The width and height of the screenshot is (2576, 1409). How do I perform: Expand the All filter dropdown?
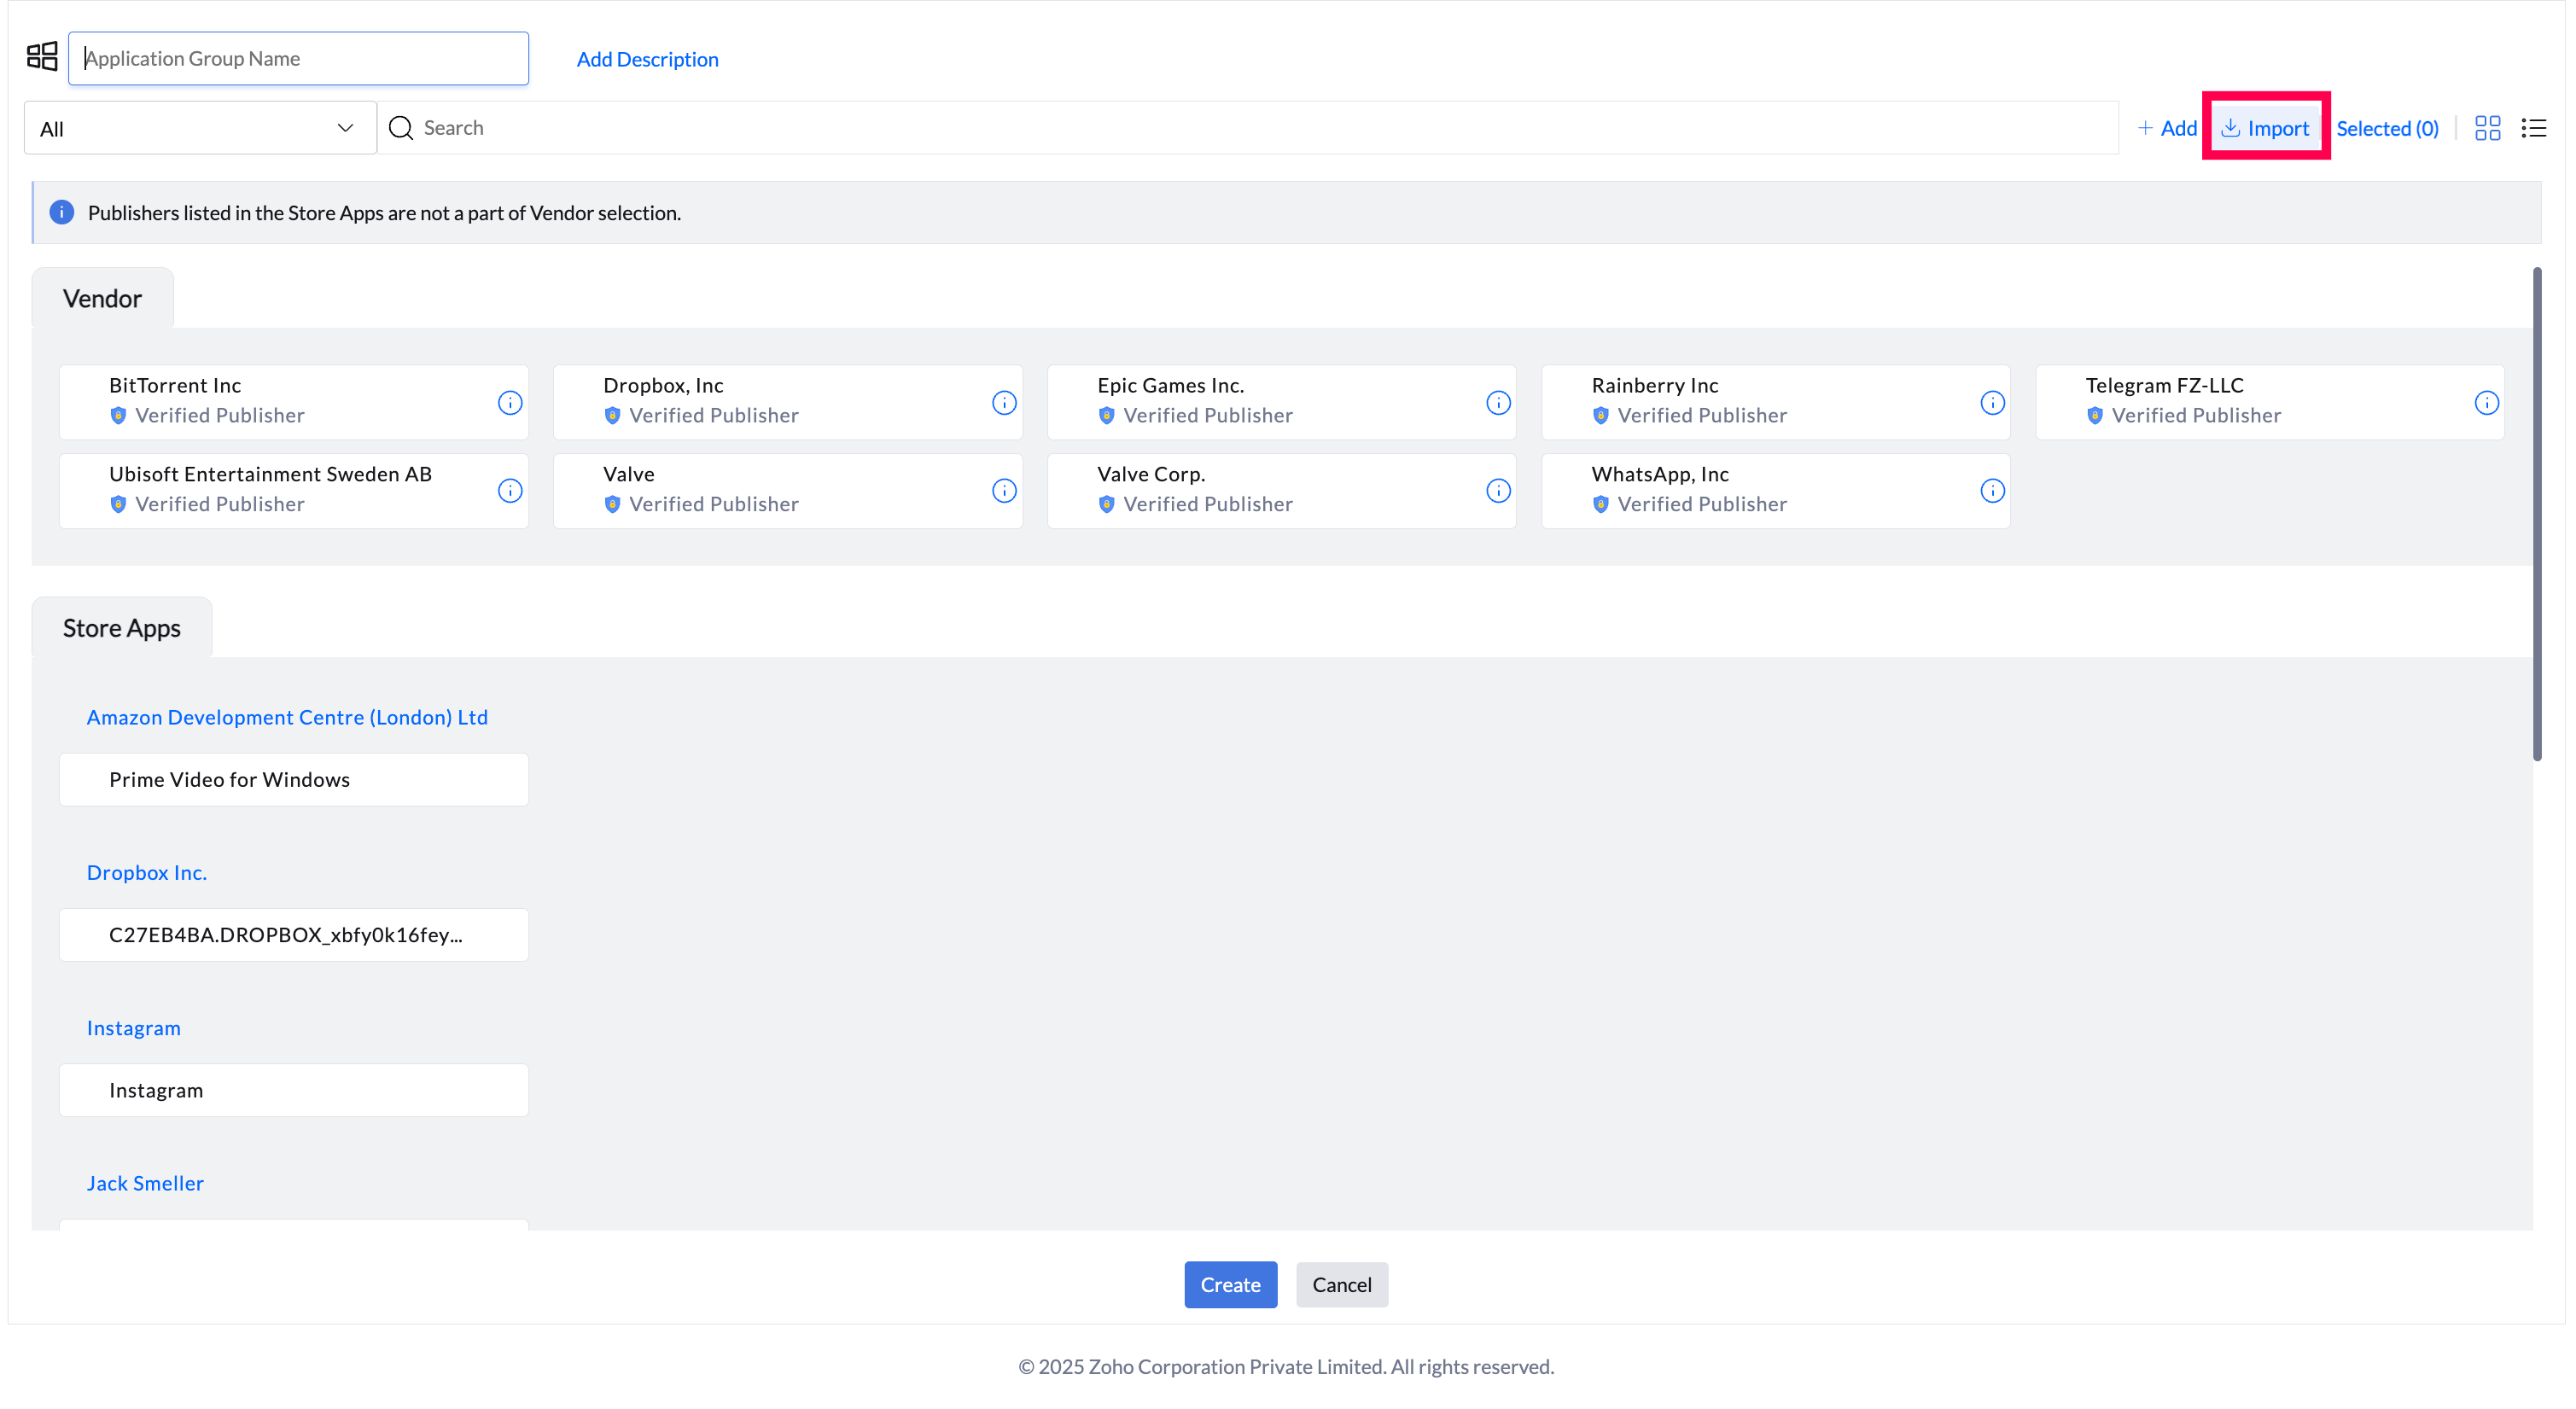(x=199, y=129)
